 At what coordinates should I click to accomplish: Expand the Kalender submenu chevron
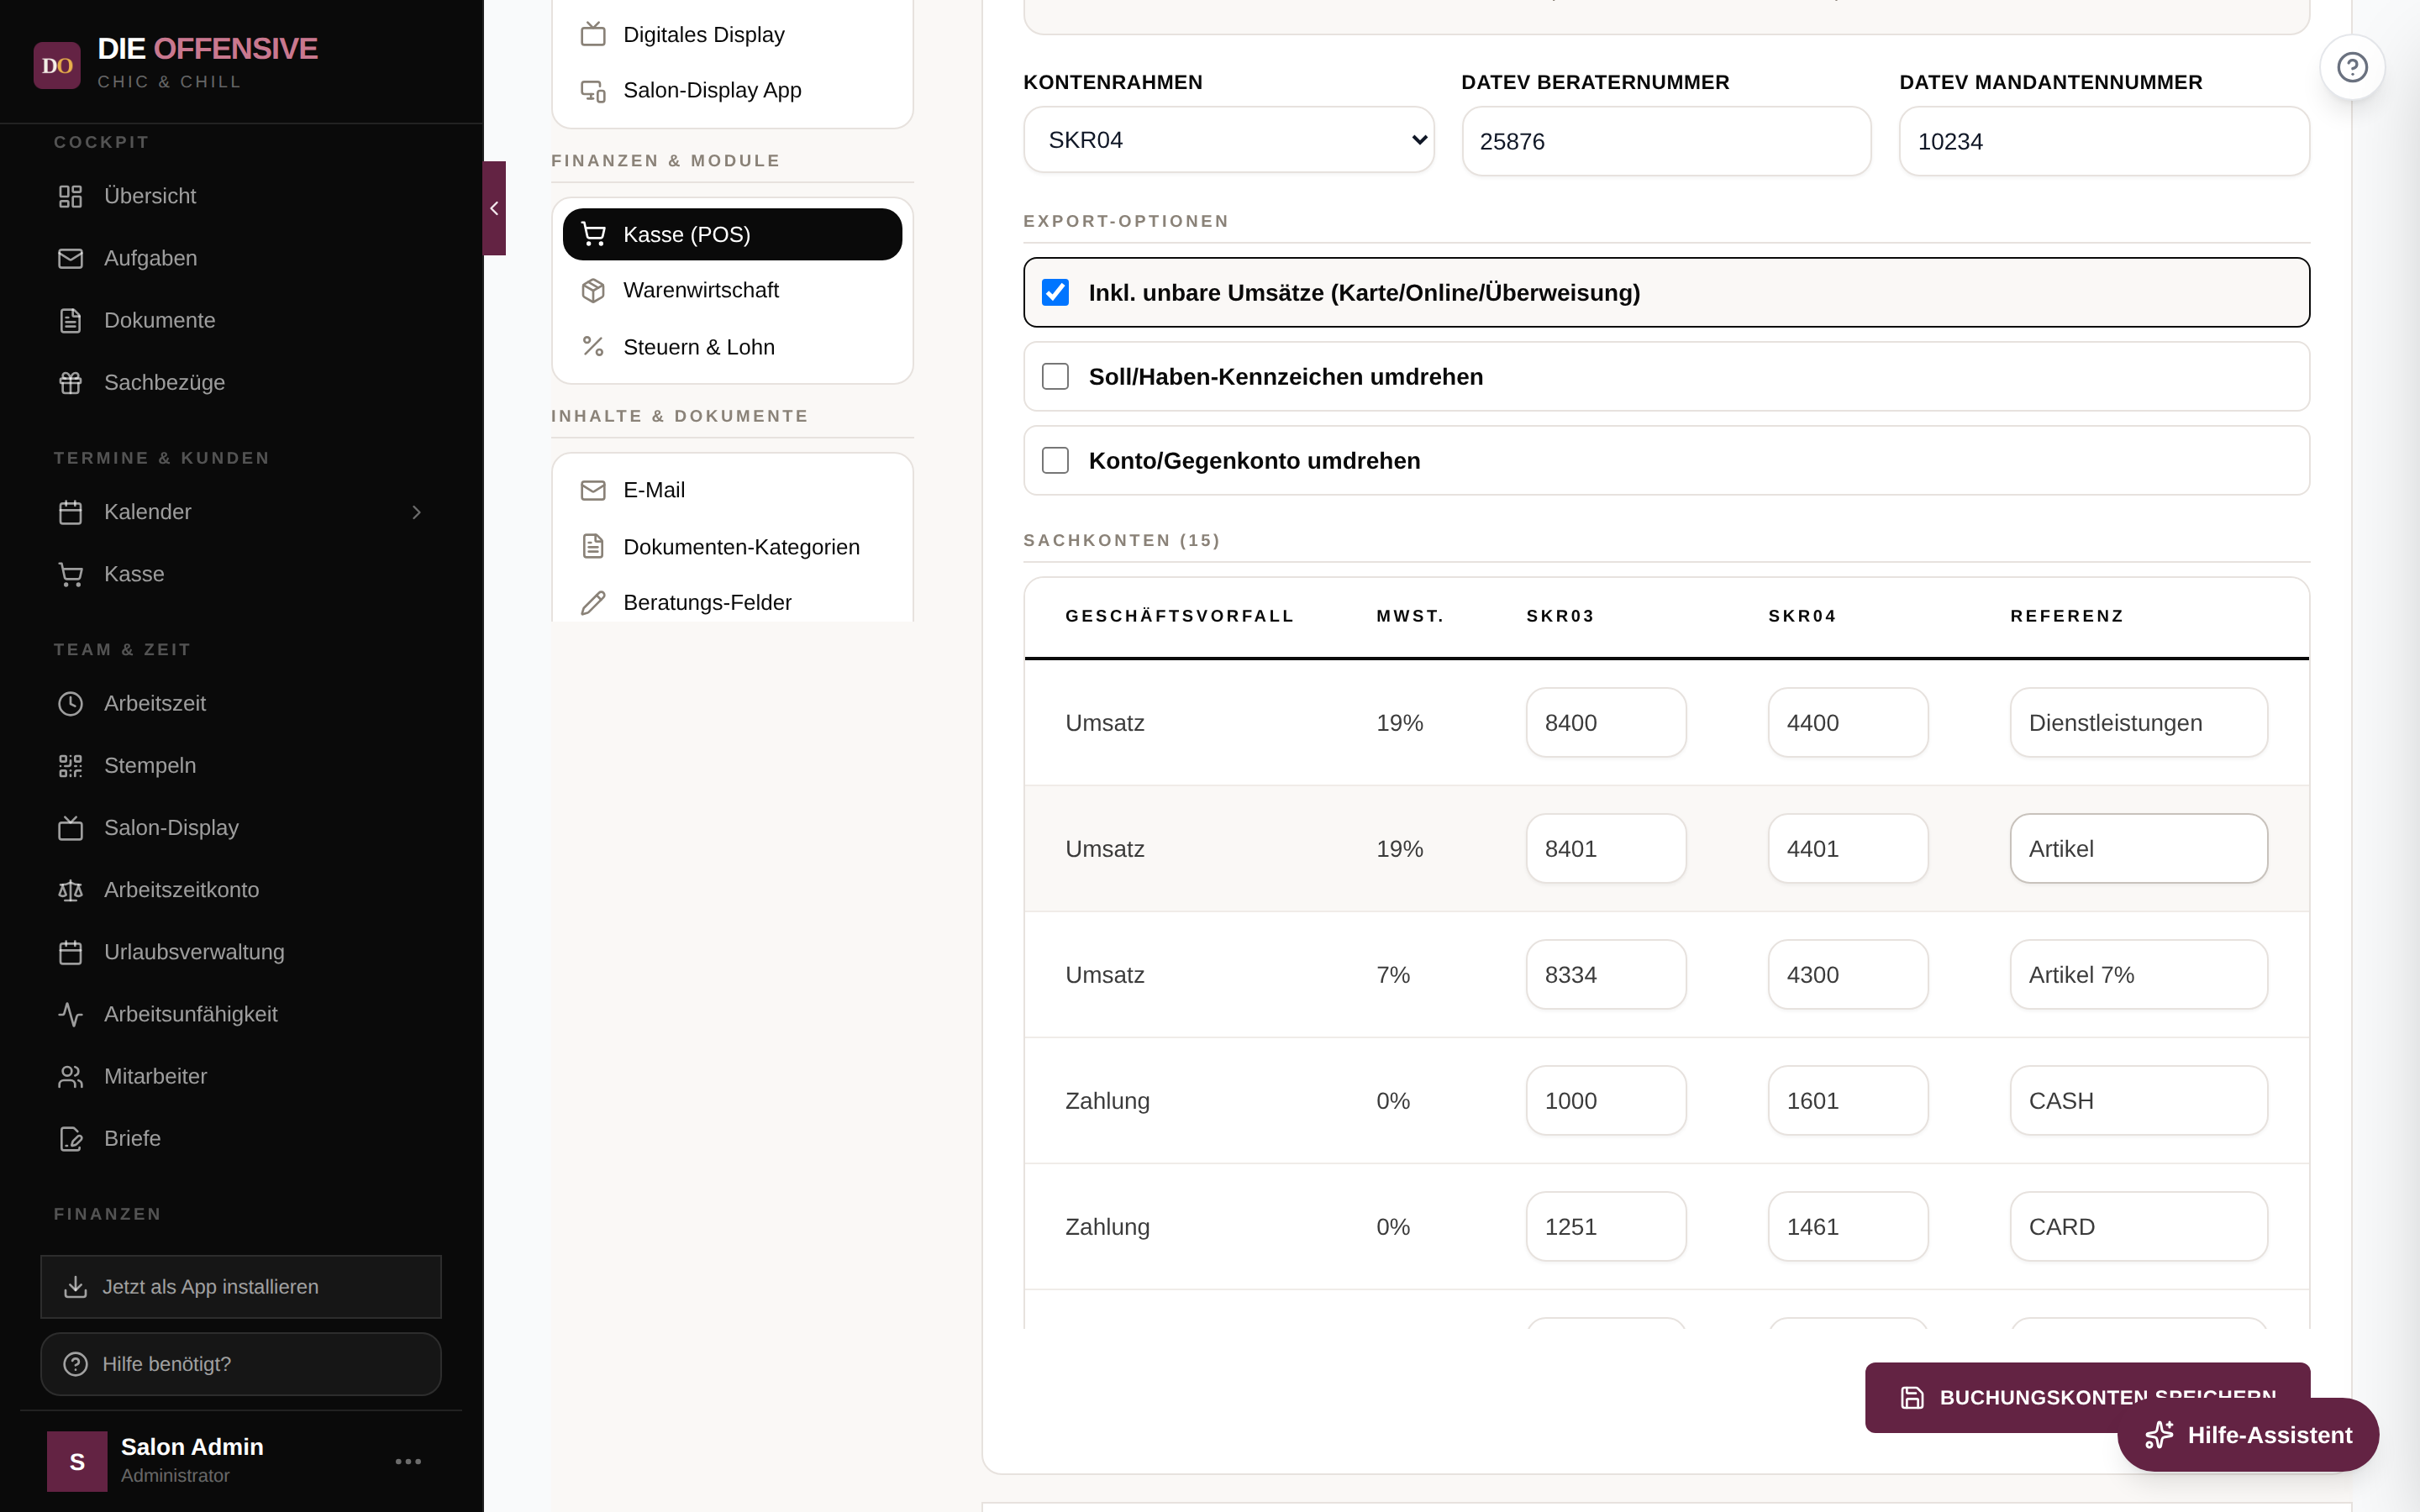pyautogui.click(x=417, y=512)
